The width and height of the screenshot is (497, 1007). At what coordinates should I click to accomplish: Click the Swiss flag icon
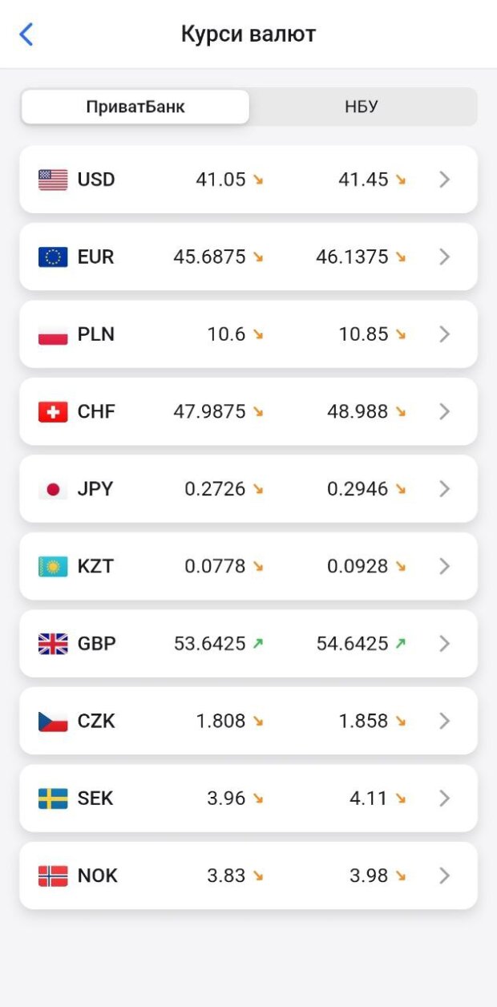coord(53,412)
